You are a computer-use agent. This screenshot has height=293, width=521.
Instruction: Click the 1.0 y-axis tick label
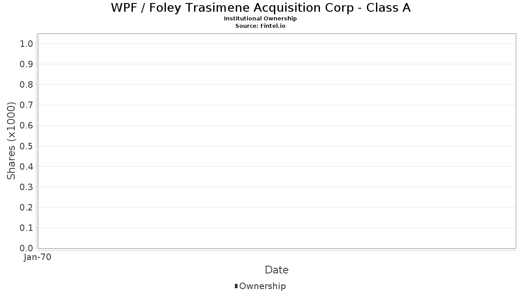click(26, 44)
